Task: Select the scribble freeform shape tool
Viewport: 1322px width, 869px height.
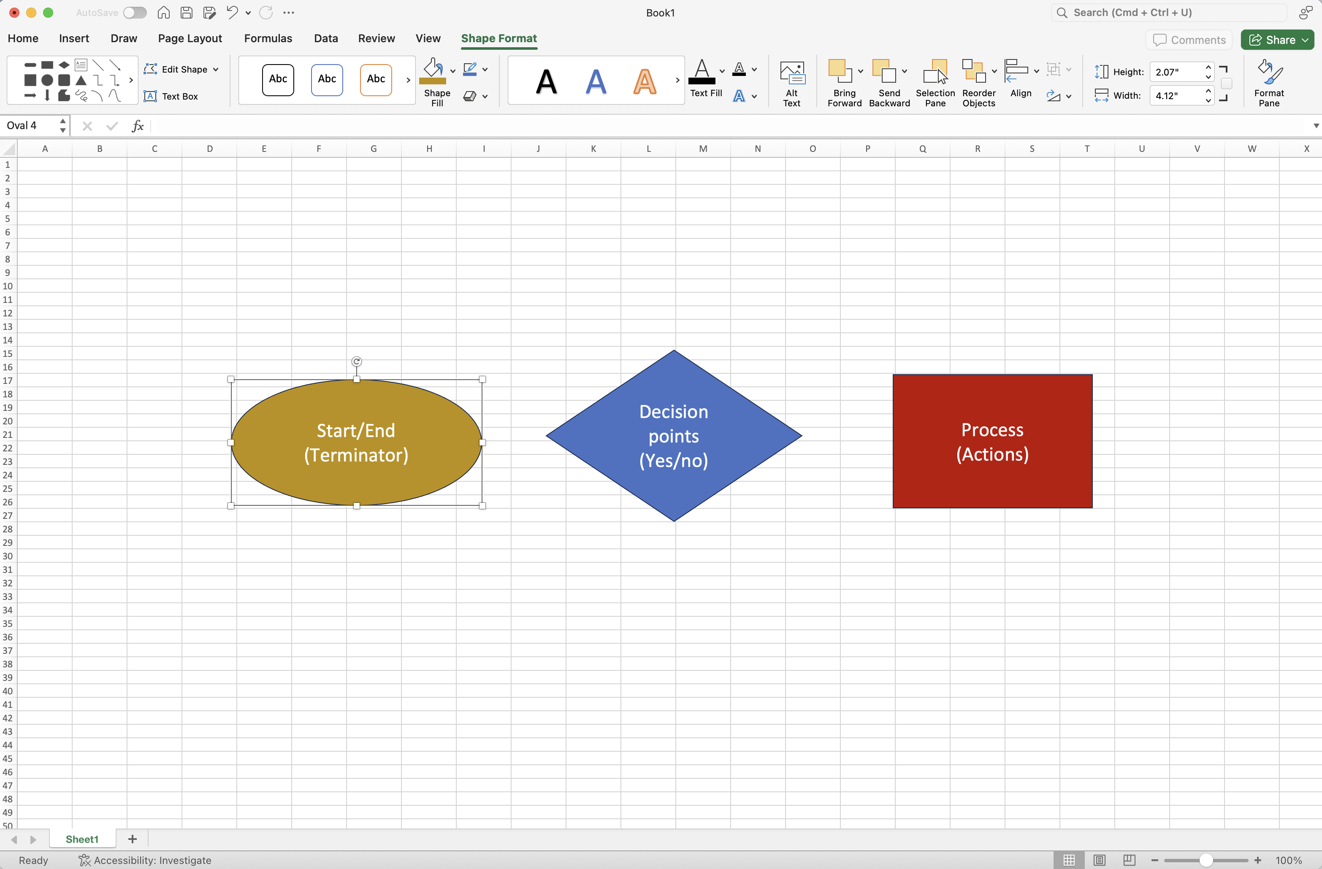Action: pos(81,96)
